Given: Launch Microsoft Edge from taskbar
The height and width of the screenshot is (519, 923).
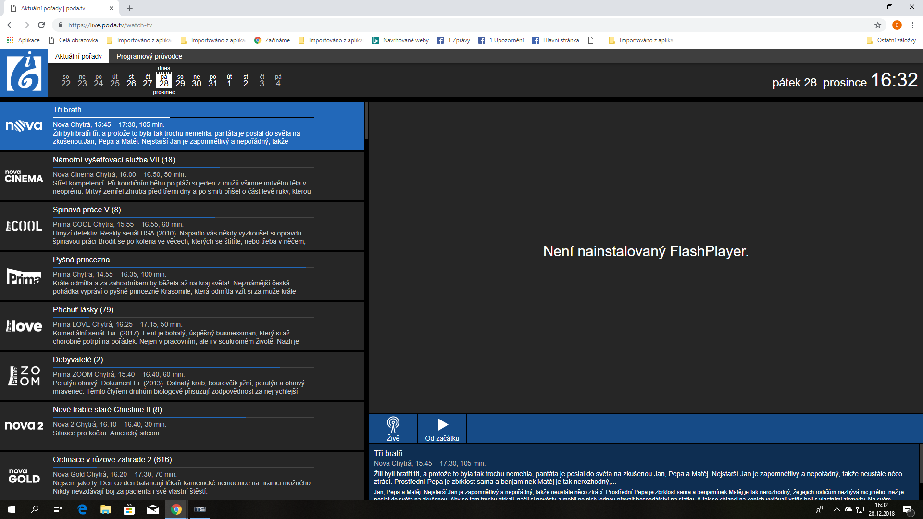Looking at the screenshot, I should [82, 509].
